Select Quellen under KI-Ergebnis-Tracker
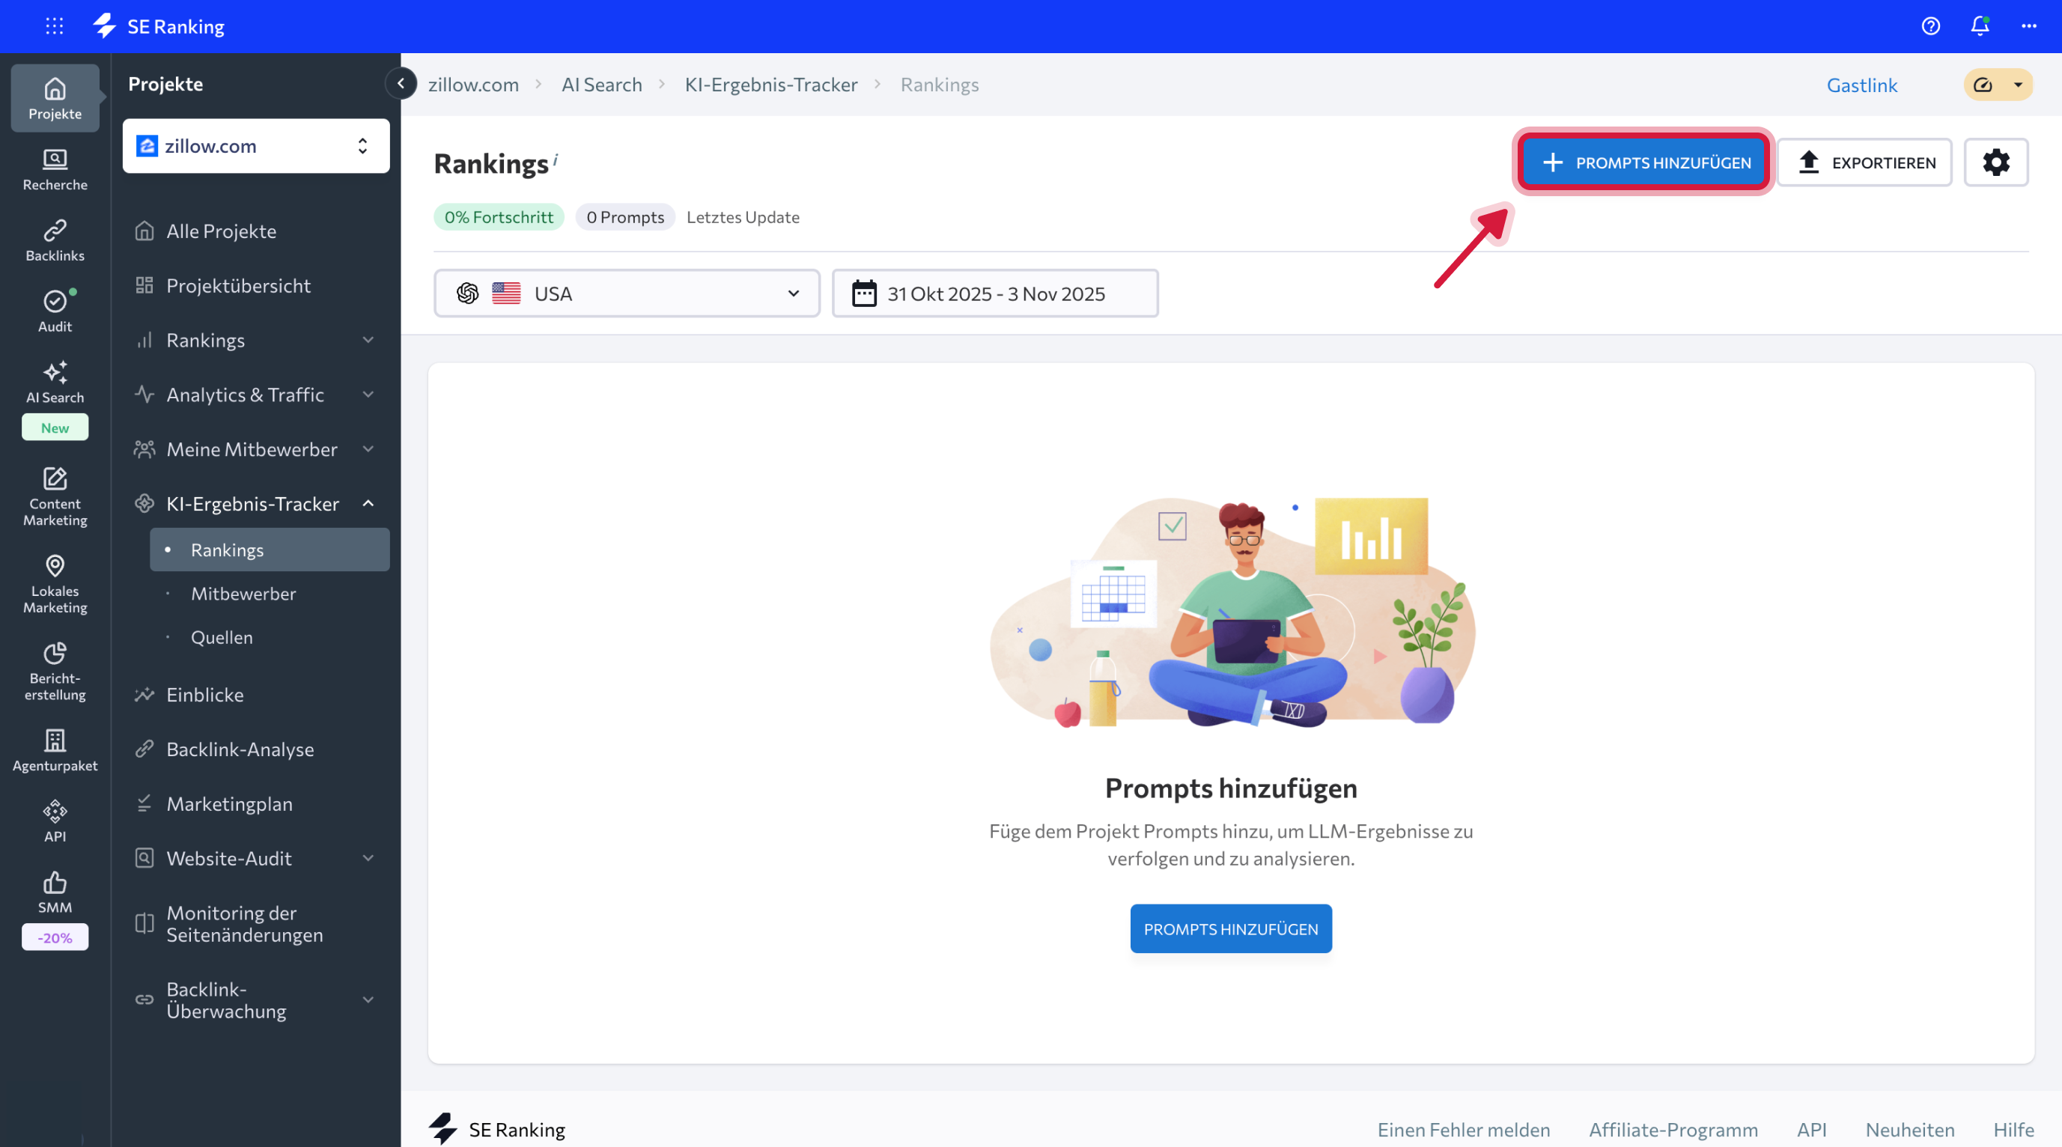Screen dimensions: 2062x1147 222,637
